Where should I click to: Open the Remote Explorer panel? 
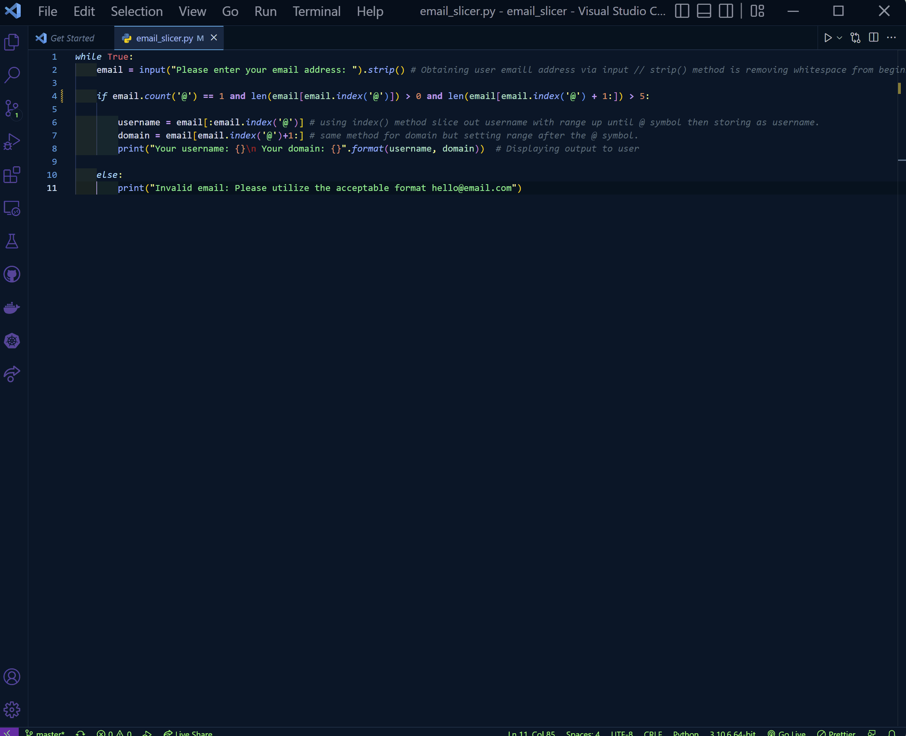coord(12,208)
